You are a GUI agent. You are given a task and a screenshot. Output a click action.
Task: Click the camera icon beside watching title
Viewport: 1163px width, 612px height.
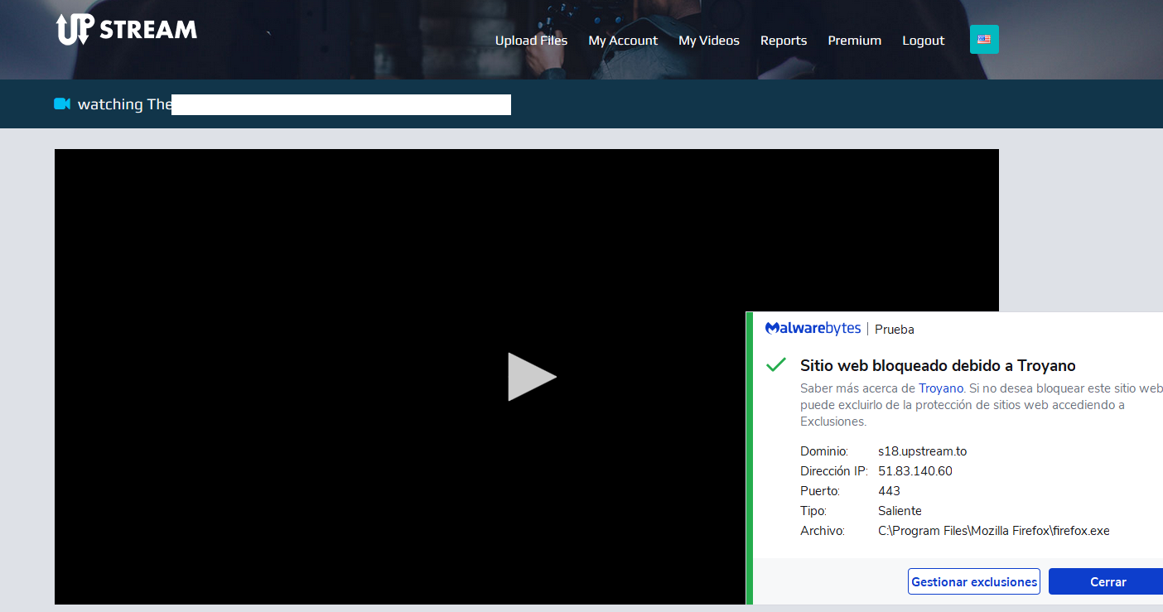(62, 104)
